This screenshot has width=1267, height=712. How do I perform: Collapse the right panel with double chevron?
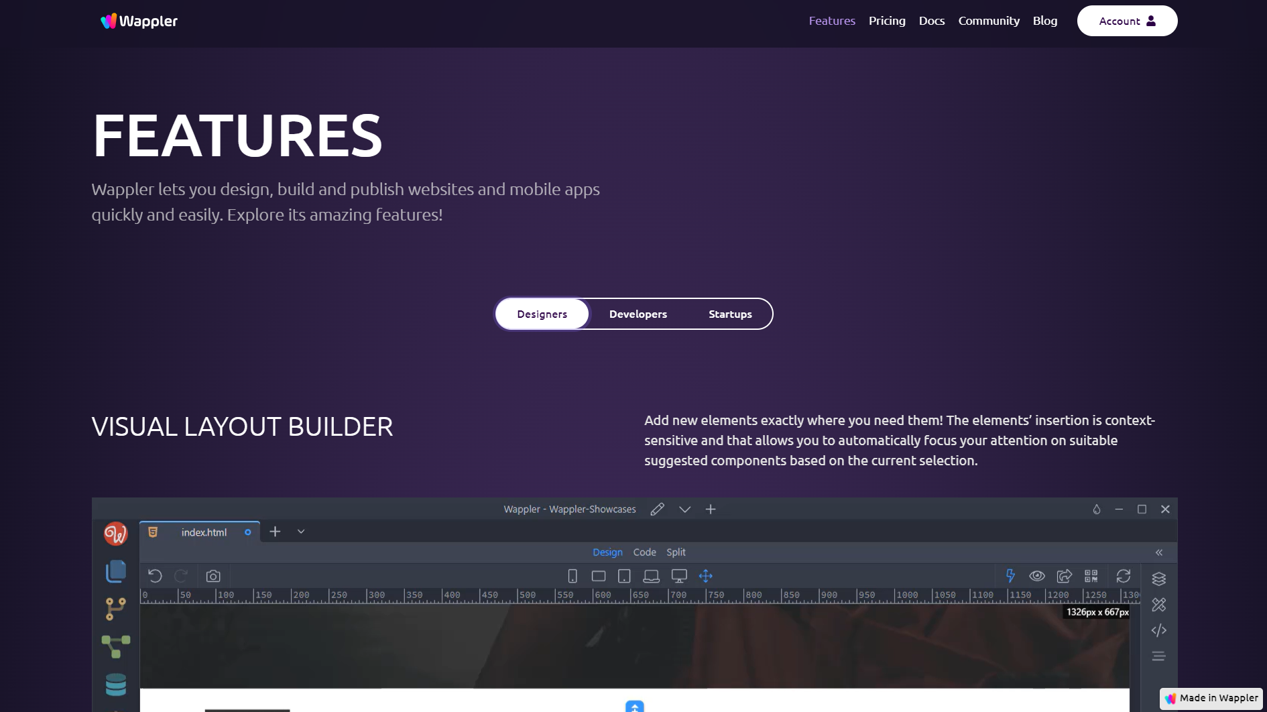[x=1159, y=552]
